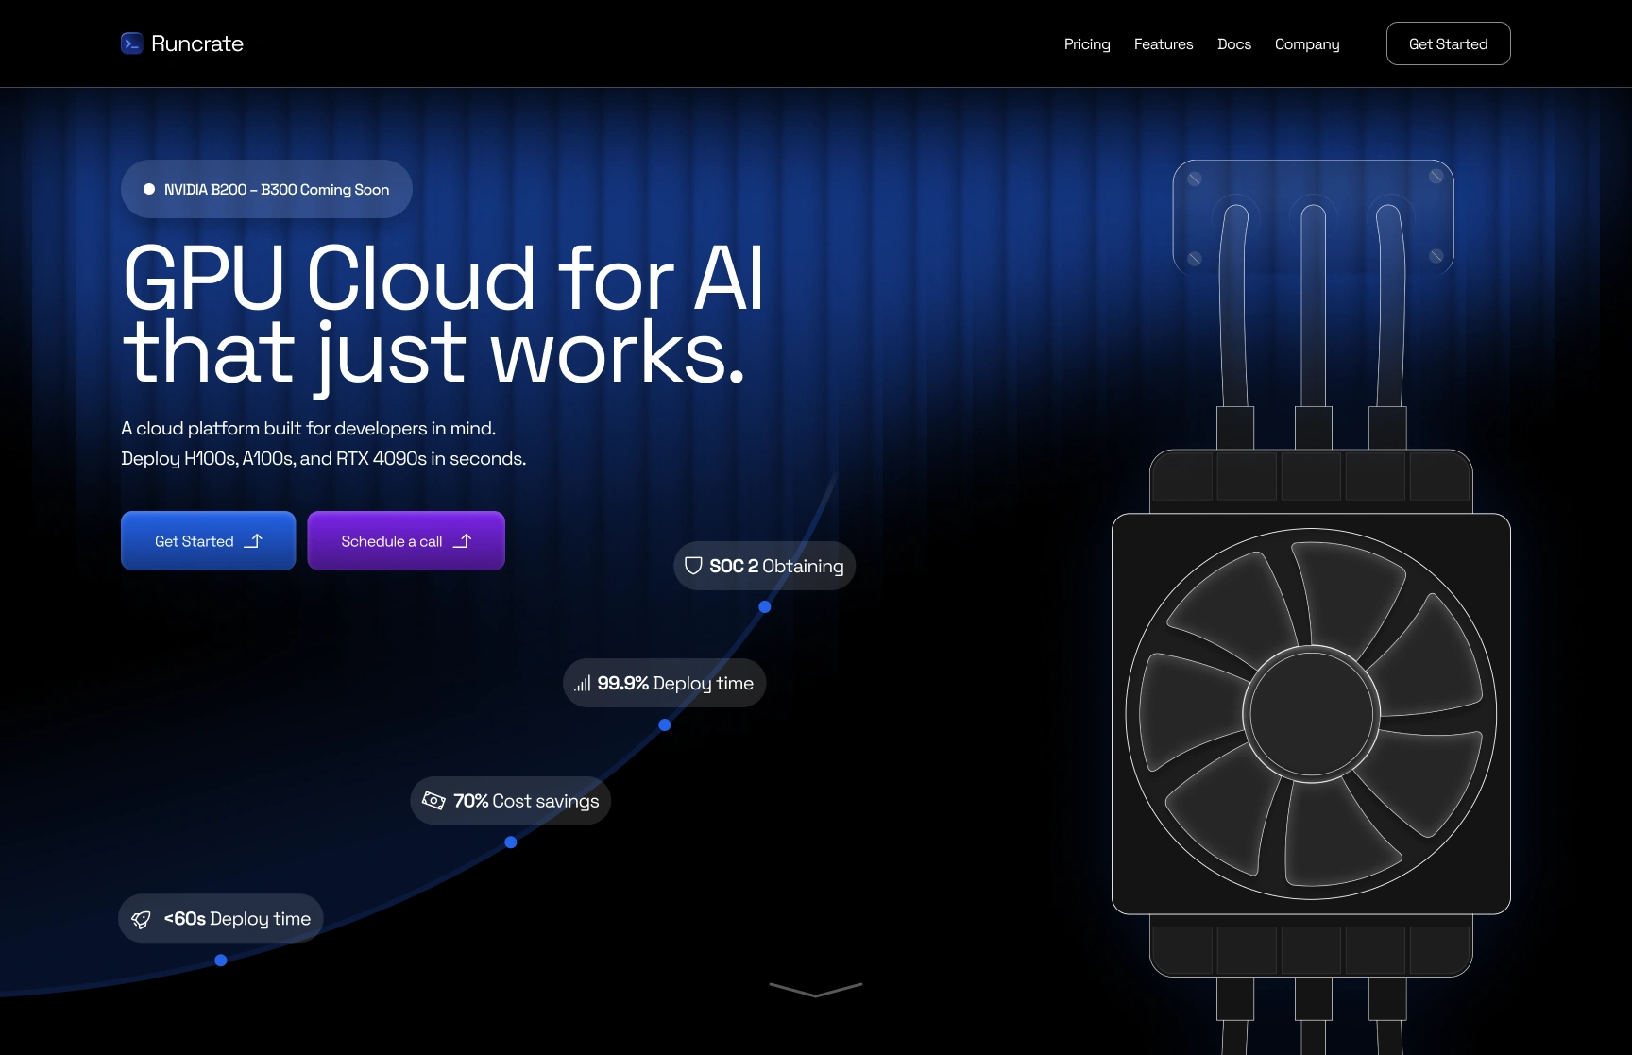Image resolution: width=1632 pixels, height=1055 pixels.
Task: Click the shield icon beside SOC 2 Obtaining
Action: [x=693, y=566]
